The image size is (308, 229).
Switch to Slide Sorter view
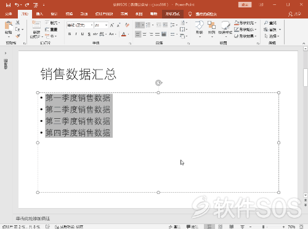coord(221,227)
